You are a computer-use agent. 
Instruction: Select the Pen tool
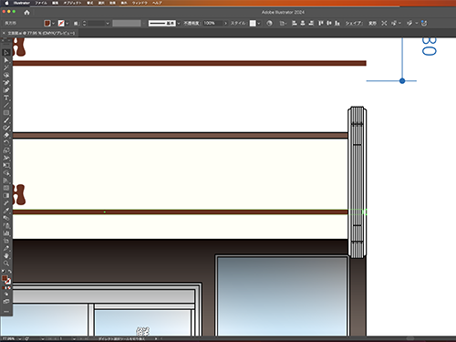6,83
